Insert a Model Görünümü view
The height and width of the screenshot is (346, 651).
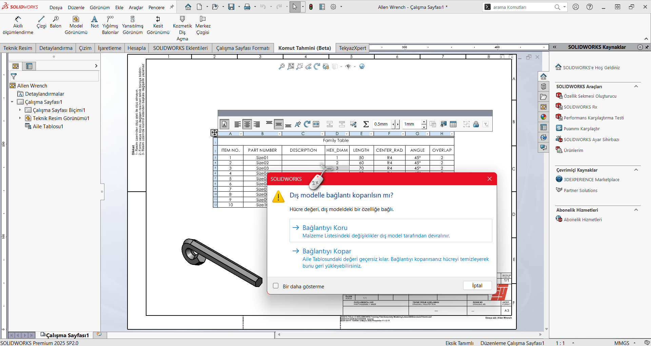tap(76, 25)
